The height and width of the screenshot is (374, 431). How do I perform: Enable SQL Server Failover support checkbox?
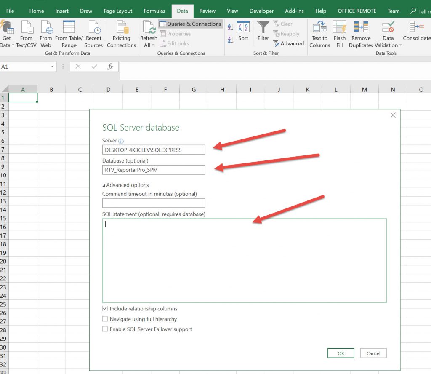pos(105,329)
